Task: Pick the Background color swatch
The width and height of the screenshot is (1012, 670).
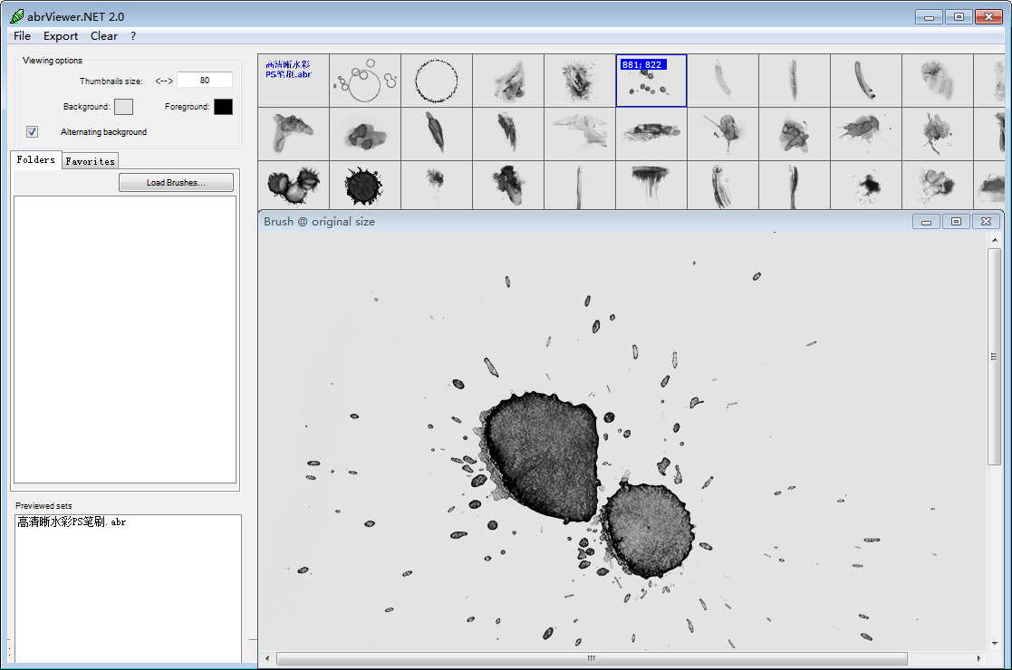Action: [123, 107]
